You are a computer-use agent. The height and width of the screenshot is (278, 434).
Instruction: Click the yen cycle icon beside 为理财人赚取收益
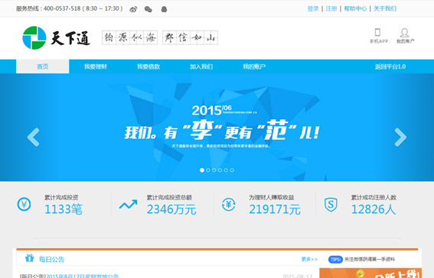229,205
